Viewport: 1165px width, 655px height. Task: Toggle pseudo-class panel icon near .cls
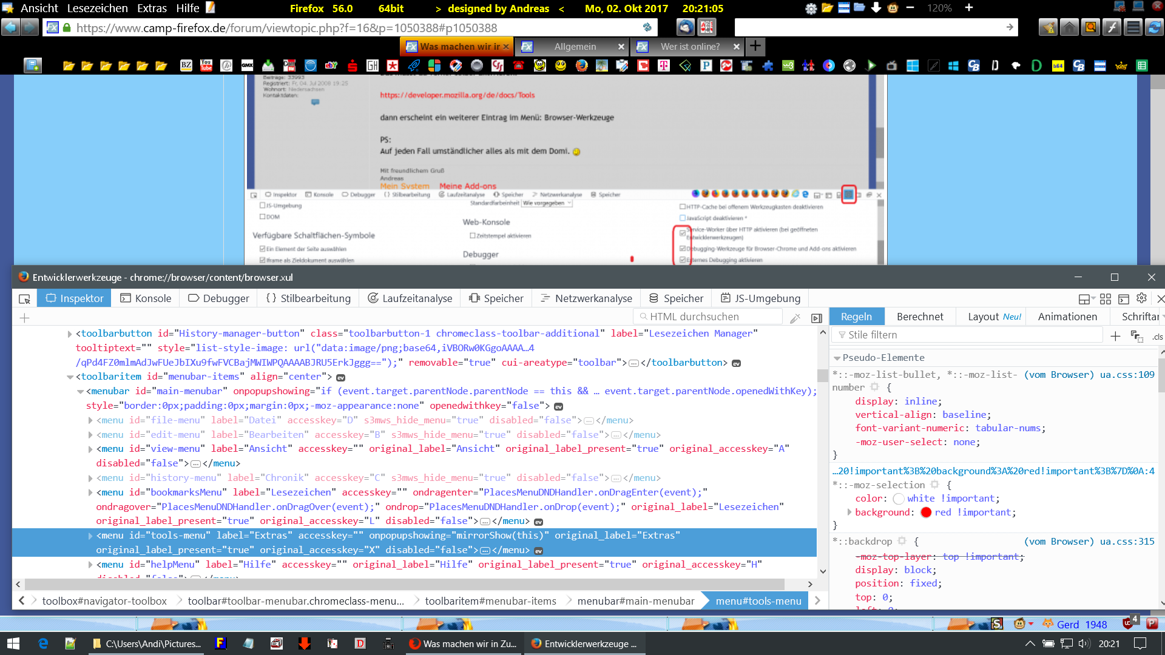[1136, 336]
